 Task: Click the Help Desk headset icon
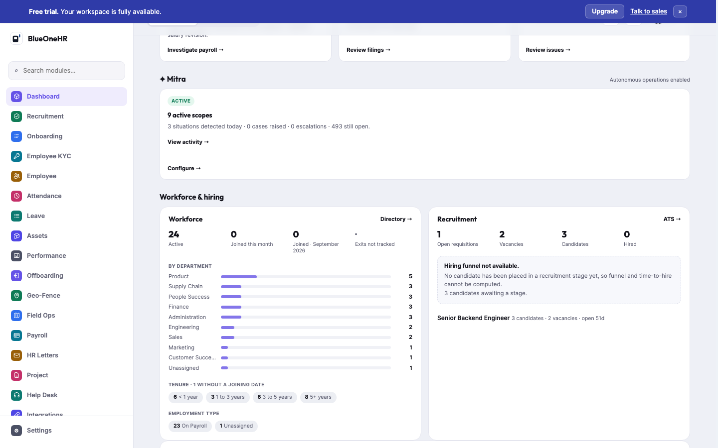pos(16,395)
